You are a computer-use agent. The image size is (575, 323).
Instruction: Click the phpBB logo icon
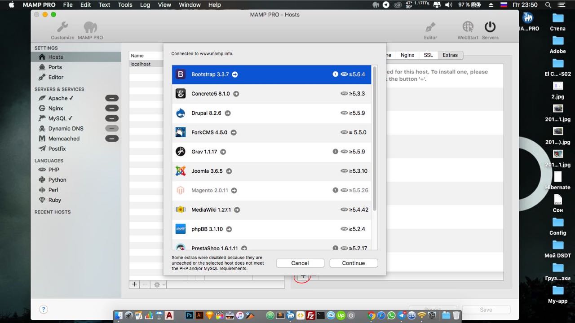181,229
